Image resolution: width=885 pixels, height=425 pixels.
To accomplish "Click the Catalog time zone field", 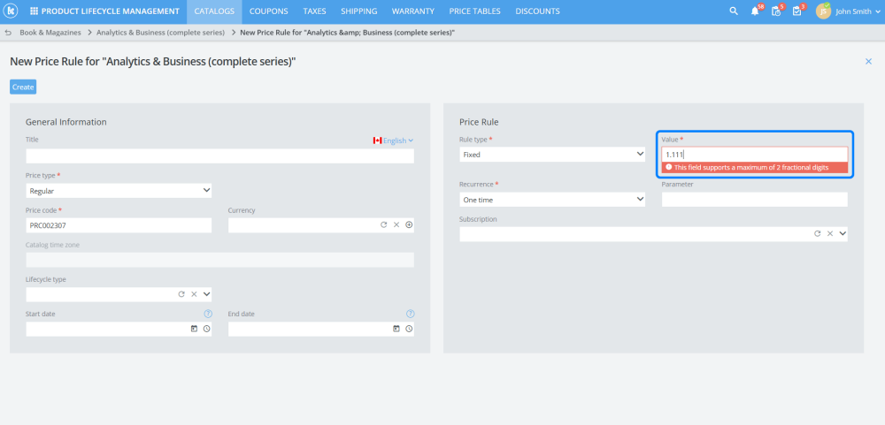I will pyautogui.click(x=220, y=260).
